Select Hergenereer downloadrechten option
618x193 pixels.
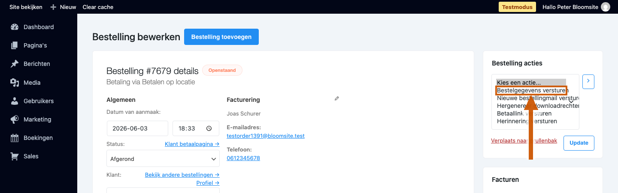(x=537, y=106)
